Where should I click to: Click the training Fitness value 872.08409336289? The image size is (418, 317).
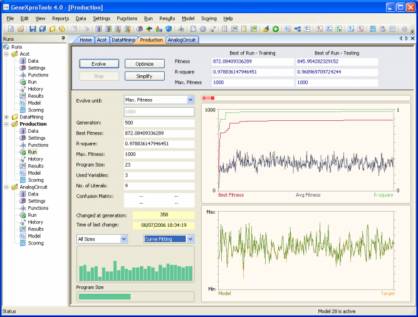[x=253, y=61]
